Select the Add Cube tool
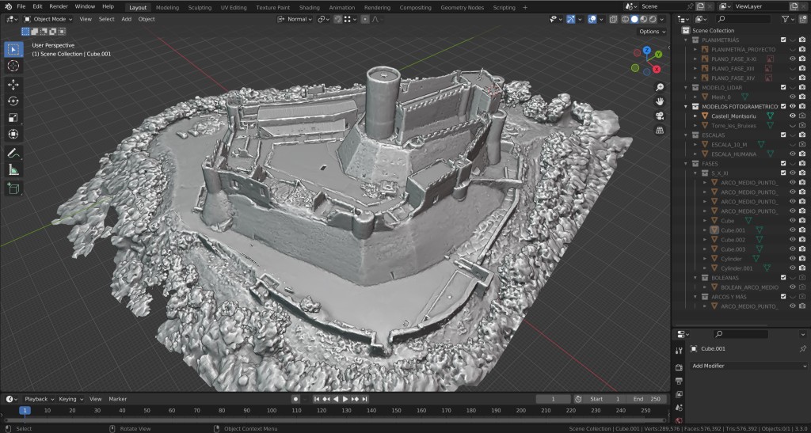Image resolution: width=811 pixels, height=433 pixels. coord(13,188)
